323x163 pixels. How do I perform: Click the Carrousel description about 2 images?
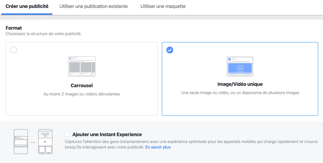(82, 94)
